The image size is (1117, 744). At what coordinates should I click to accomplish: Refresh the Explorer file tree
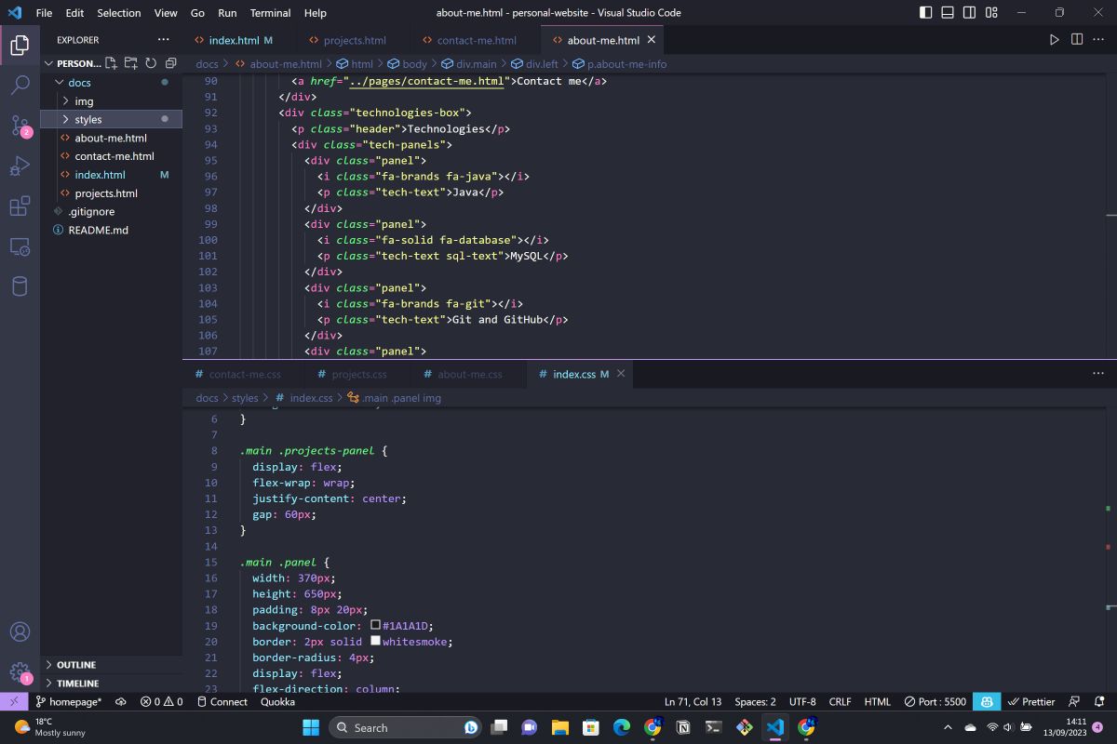coord(151,63)
